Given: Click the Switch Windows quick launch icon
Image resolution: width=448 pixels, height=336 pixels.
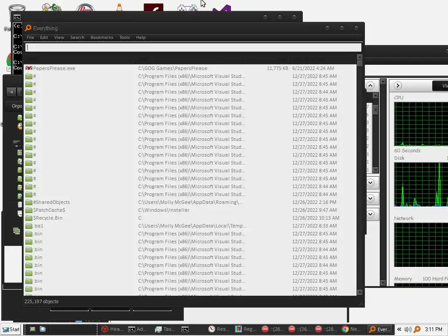Looking at the screenshot, I should click(43, 329).
